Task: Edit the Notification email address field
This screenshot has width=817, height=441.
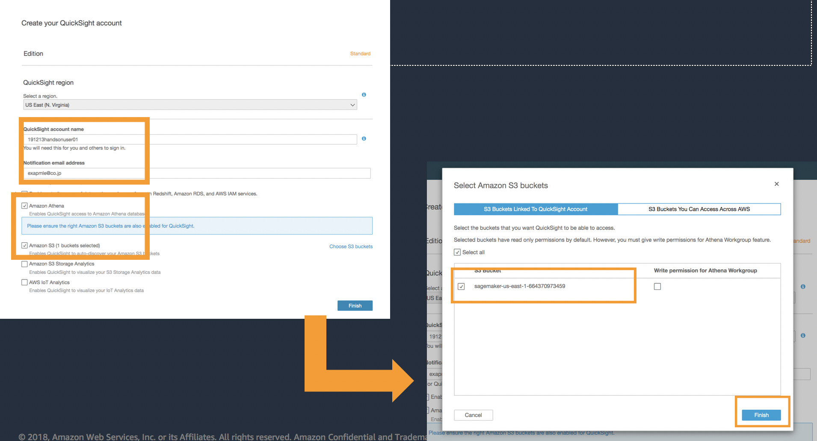Action: (197, 173)
